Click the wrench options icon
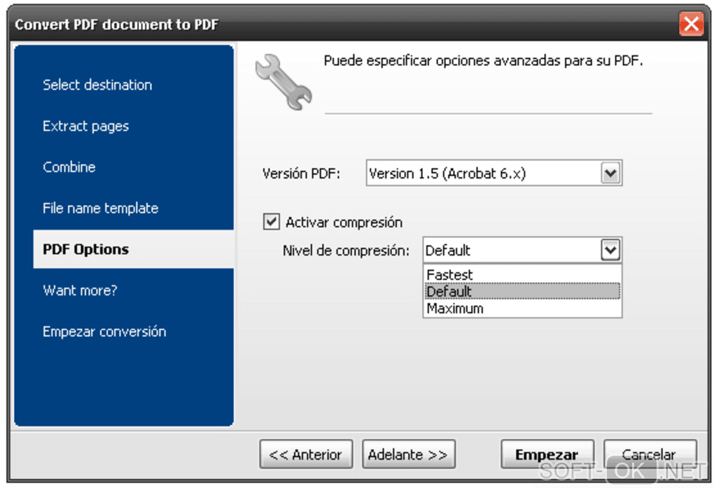 (283, 81)
